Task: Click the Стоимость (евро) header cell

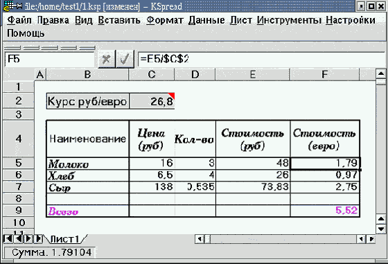Action: pos(325,139)
